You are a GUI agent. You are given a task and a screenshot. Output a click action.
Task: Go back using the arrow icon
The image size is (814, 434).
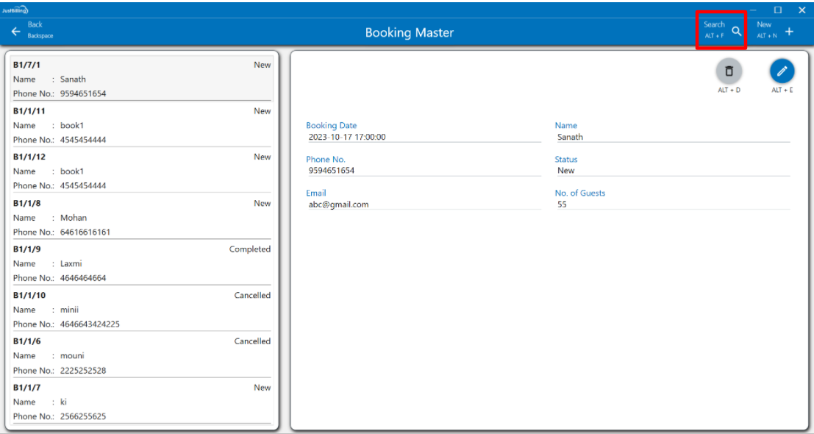pyautogui.click(x=16, y=31)
